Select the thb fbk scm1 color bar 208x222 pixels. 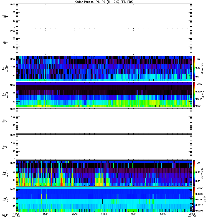tap(194, 95)
